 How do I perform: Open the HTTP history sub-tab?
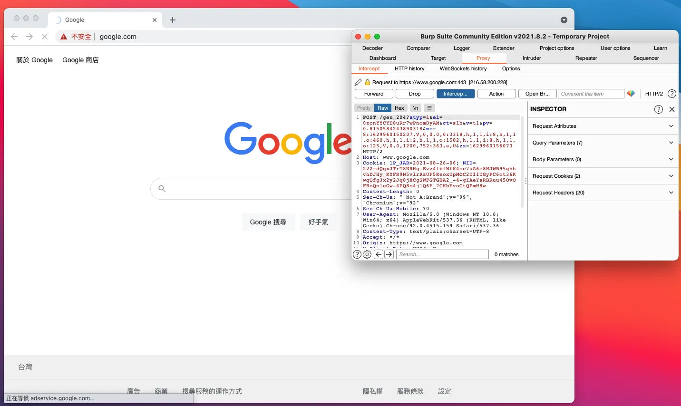pyautogui.click(x=409, y=68)
